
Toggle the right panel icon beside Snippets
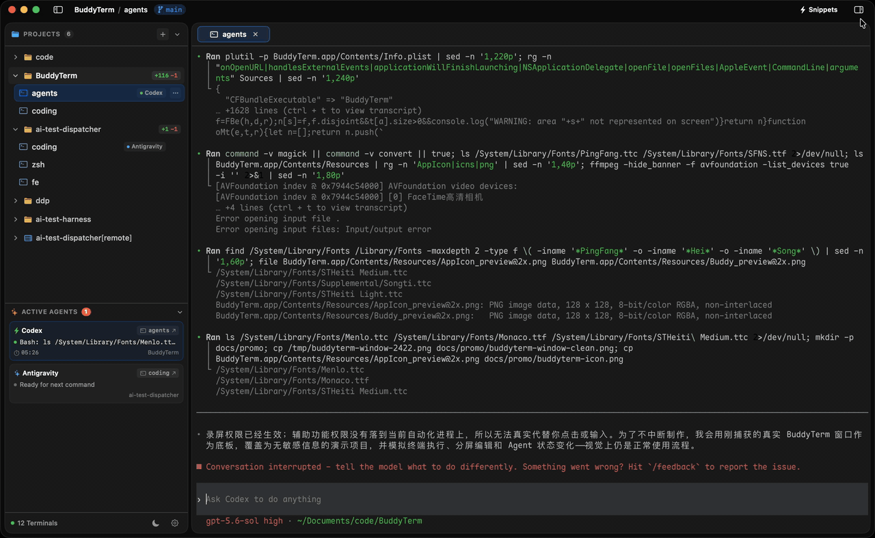[x=859, y=10]
